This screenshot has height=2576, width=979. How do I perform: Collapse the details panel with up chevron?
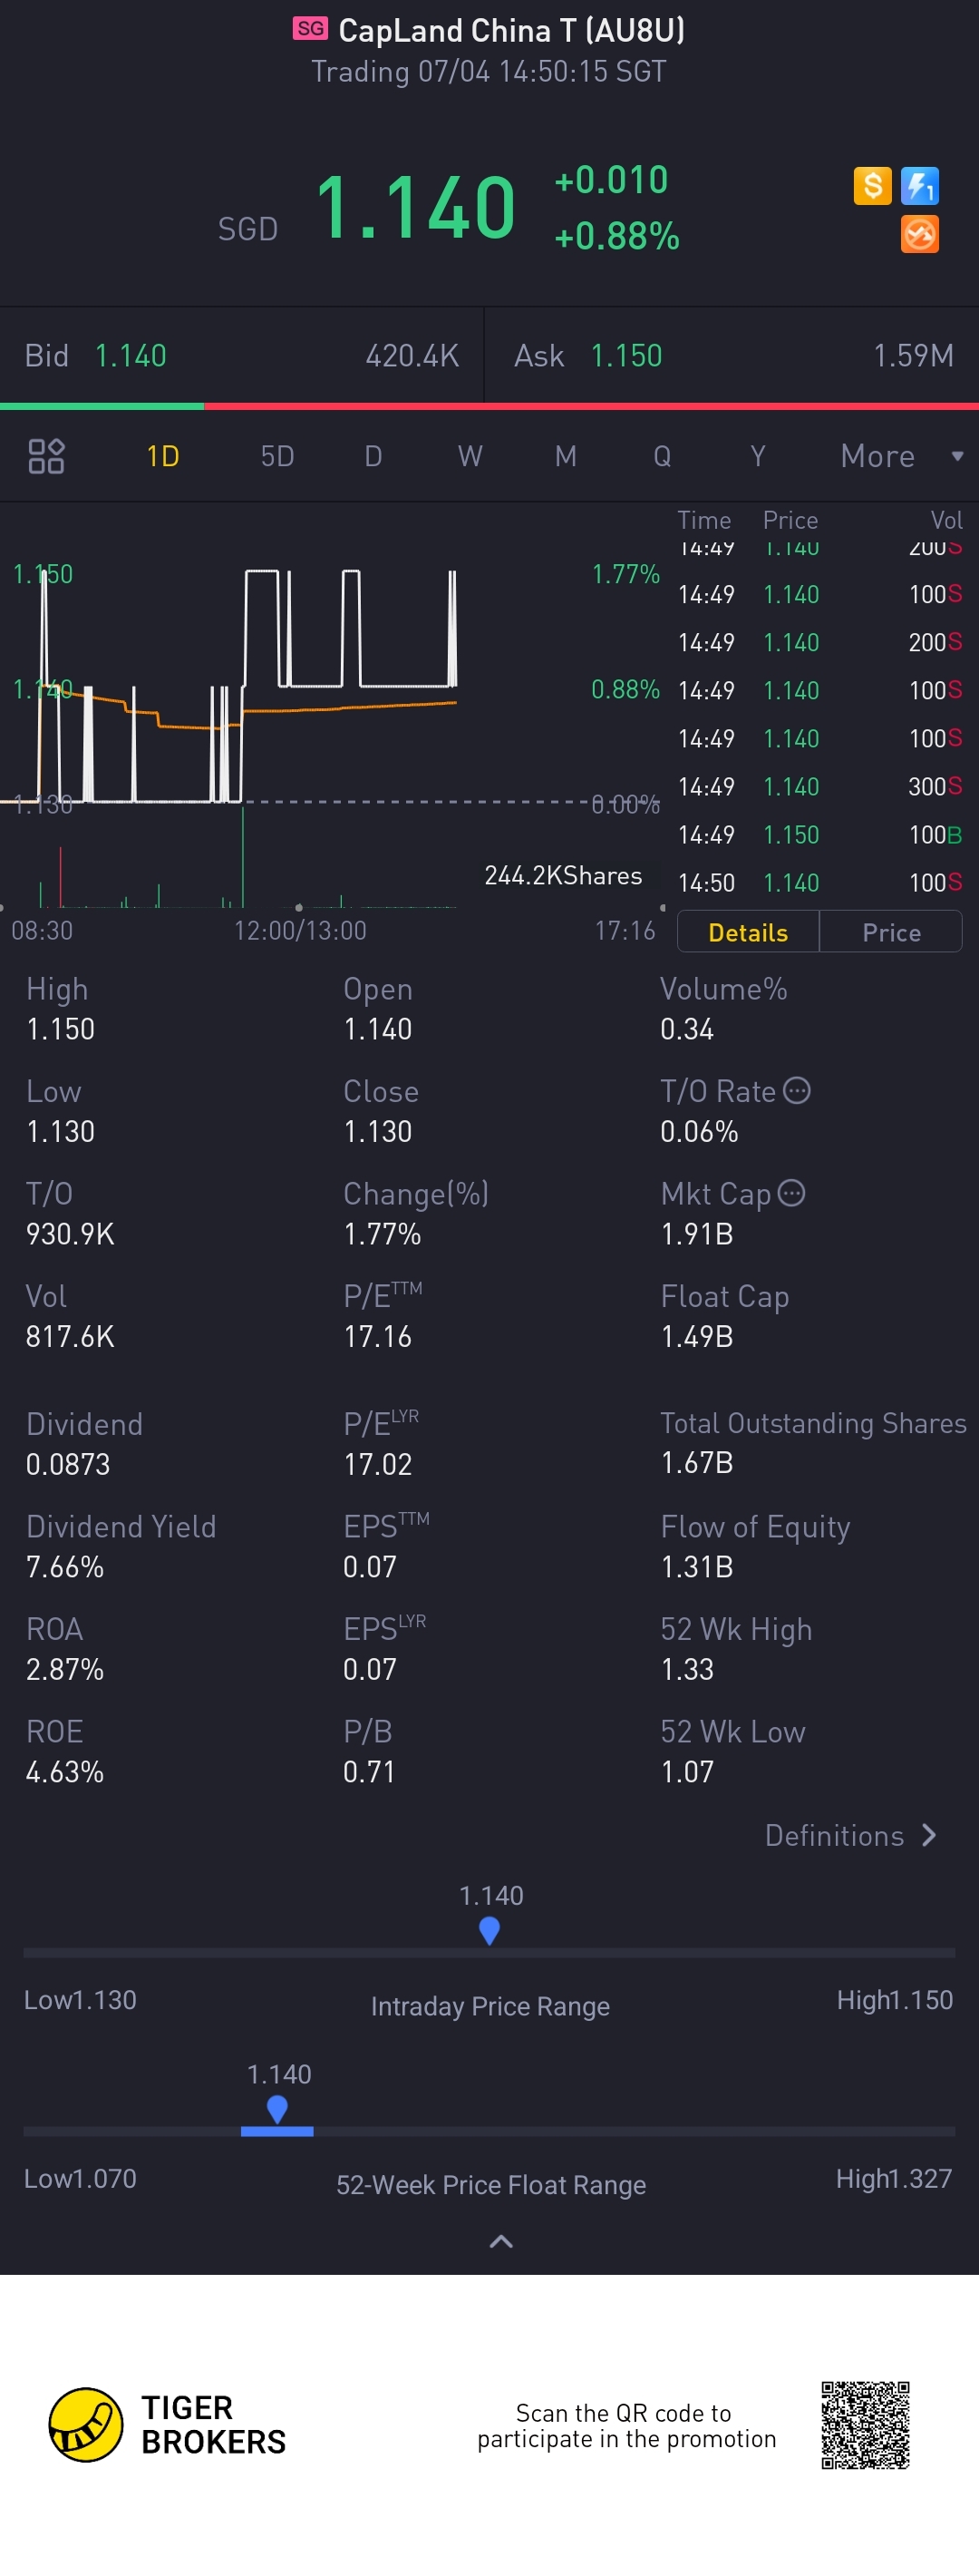[500, 2241]
